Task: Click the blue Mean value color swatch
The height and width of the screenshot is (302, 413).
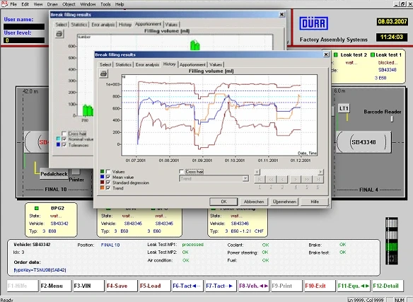Action: (x=103, y=177)
